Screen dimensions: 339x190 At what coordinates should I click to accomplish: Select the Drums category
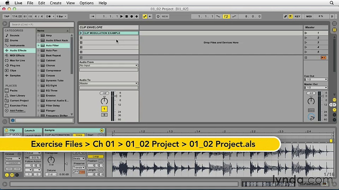[x=14, y=40]
